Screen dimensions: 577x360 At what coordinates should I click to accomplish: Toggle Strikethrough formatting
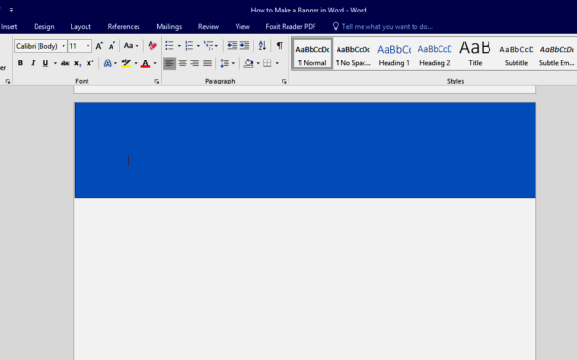(64, 63)
